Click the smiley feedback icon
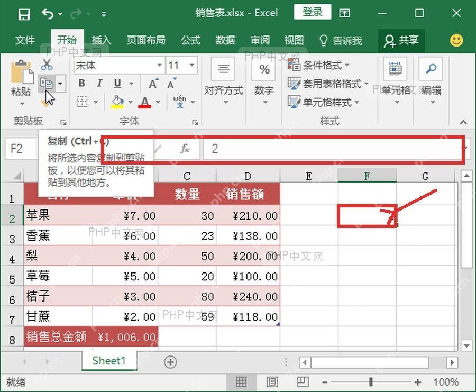This screenshot has width=476, height=392. click(456, 40)
